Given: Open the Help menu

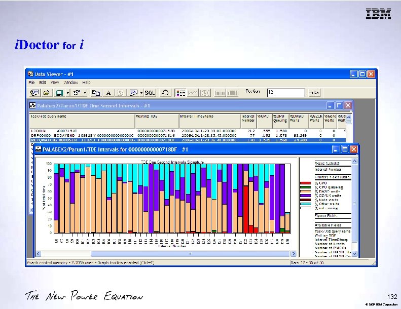Looking at the screenshot, I should 86,82.
